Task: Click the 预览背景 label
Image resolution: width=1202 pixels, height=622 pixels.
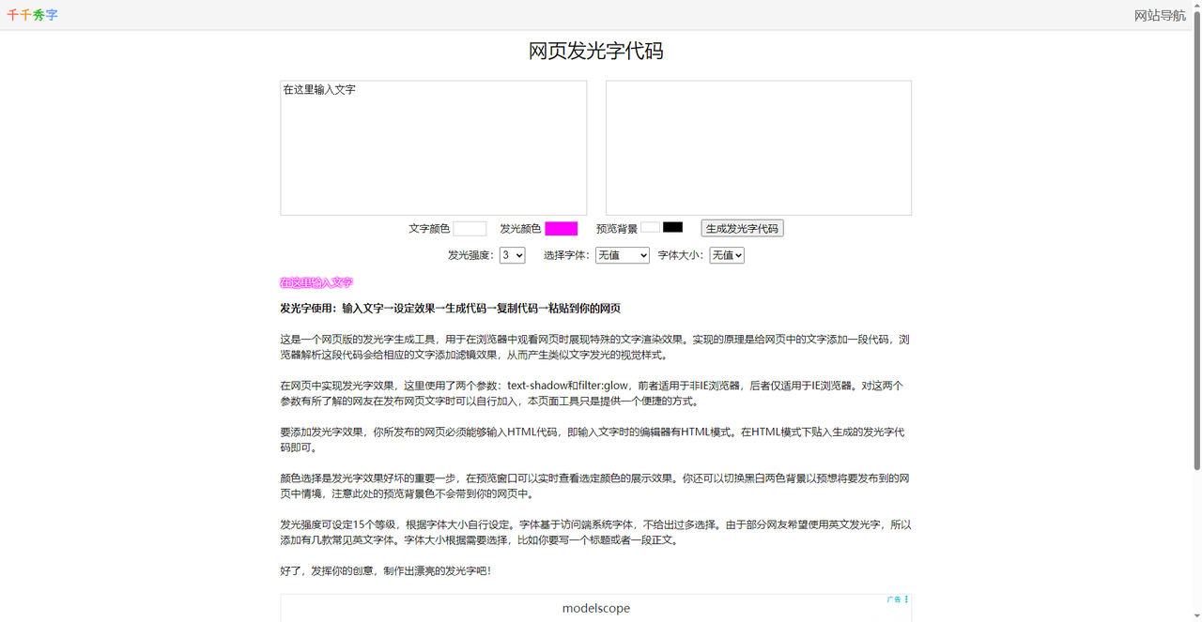Action: [x=617, y=229]
